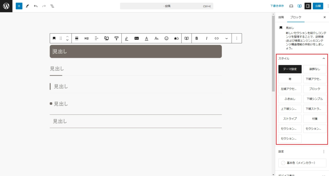The image size is (329, 176).
Task: Expand more formatting options chevron in toolbar
Action: [x=227, y=38]
